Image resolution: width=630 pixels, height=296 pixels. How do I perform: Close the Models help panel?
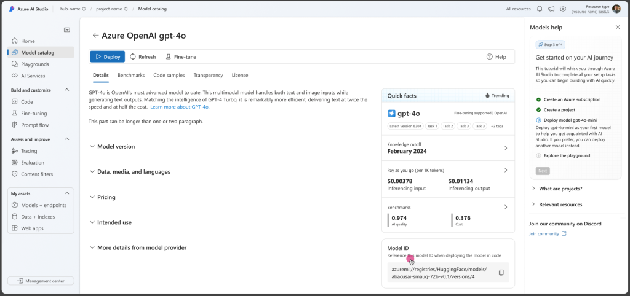(x=618, y=27)
